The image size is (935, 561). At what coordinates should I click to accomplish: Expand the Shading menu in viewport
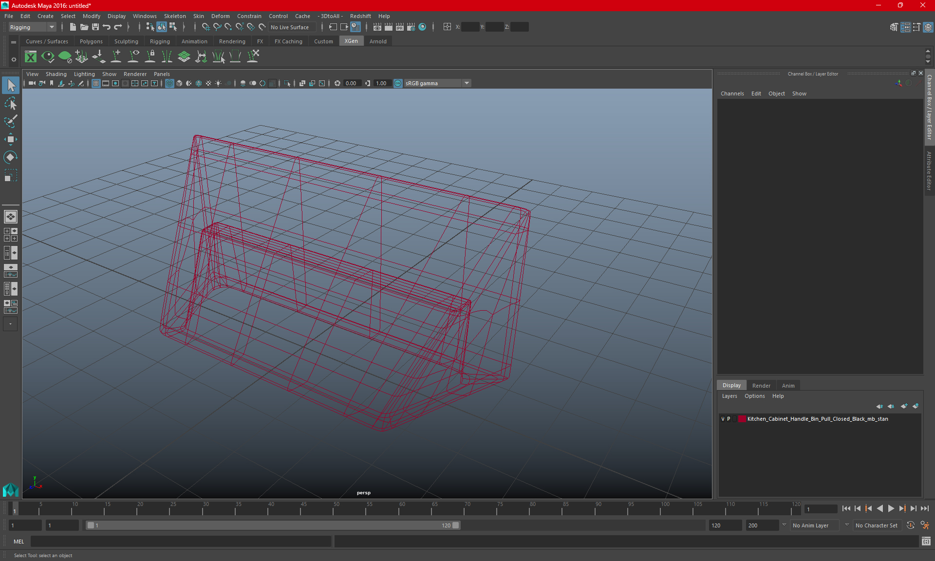(x=56, y=74)
